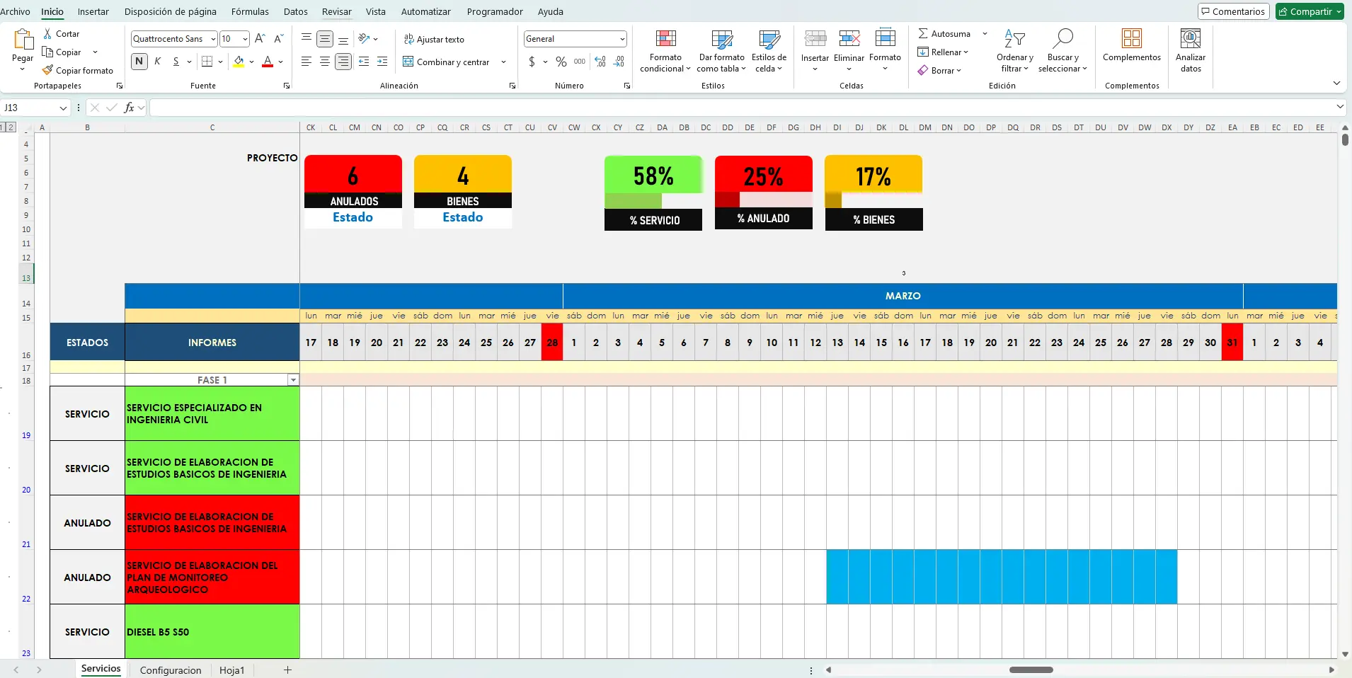Click the Pegar paste icon
The height and width of the screenshot is (678, 1352).
click(x=23, y=40)
